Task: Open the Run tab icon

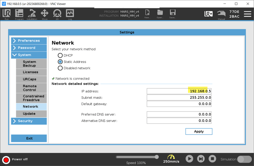Action: (x=6, y=14)
